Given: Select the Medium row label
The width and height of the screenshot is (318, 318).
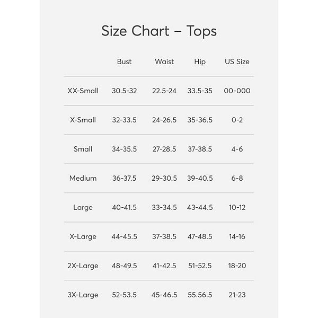Looking at the screenshot, I should (x=83, y=178).
